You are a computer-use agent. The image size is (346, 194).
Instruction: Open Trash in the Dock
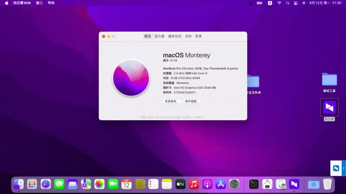[x=327, y=184]
